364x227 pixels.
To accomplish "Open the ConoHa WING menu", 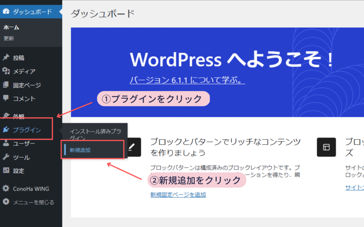I will point(31,189).
